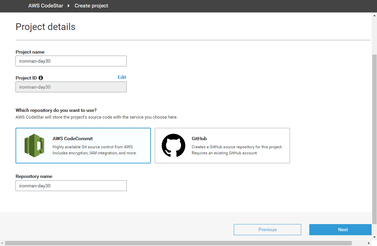This screenshot has width=377, height=246.
Task: Click the horizontal scrollbar thumb
Action: coord(178,243)
